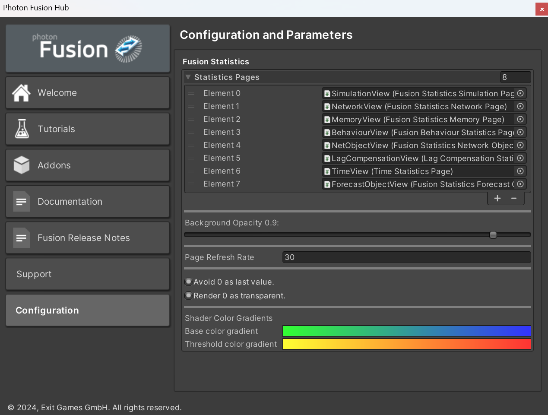The image size is (548, 415).
Task: Toggle Render 0 as transparent
Action: [x=189, y=295]
